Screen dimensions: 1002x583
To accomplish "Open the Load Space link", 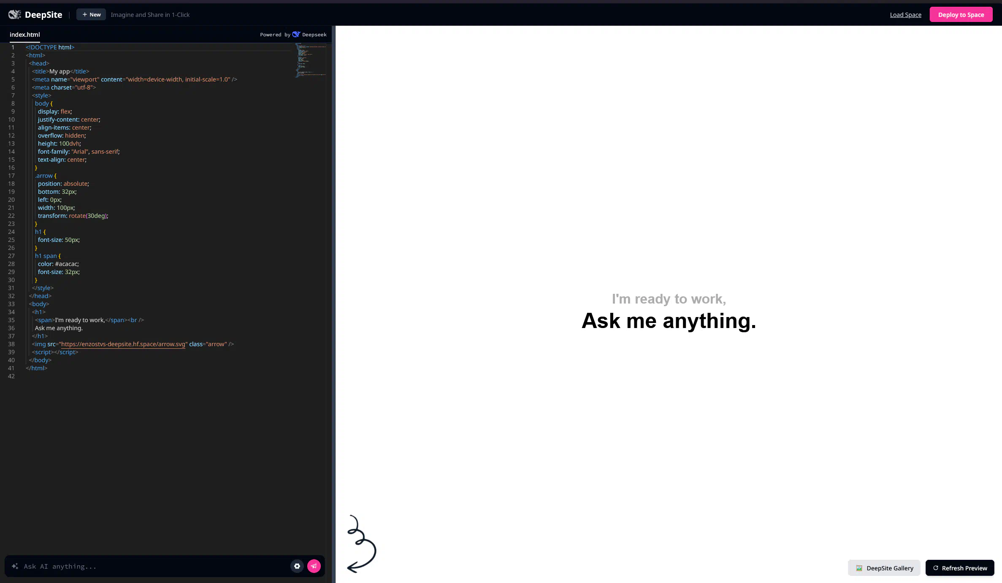I will point(905,15).
